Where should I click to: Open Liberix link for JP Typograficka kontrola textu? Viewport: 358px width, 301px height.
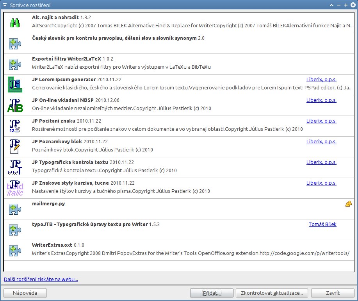[321, 162]
